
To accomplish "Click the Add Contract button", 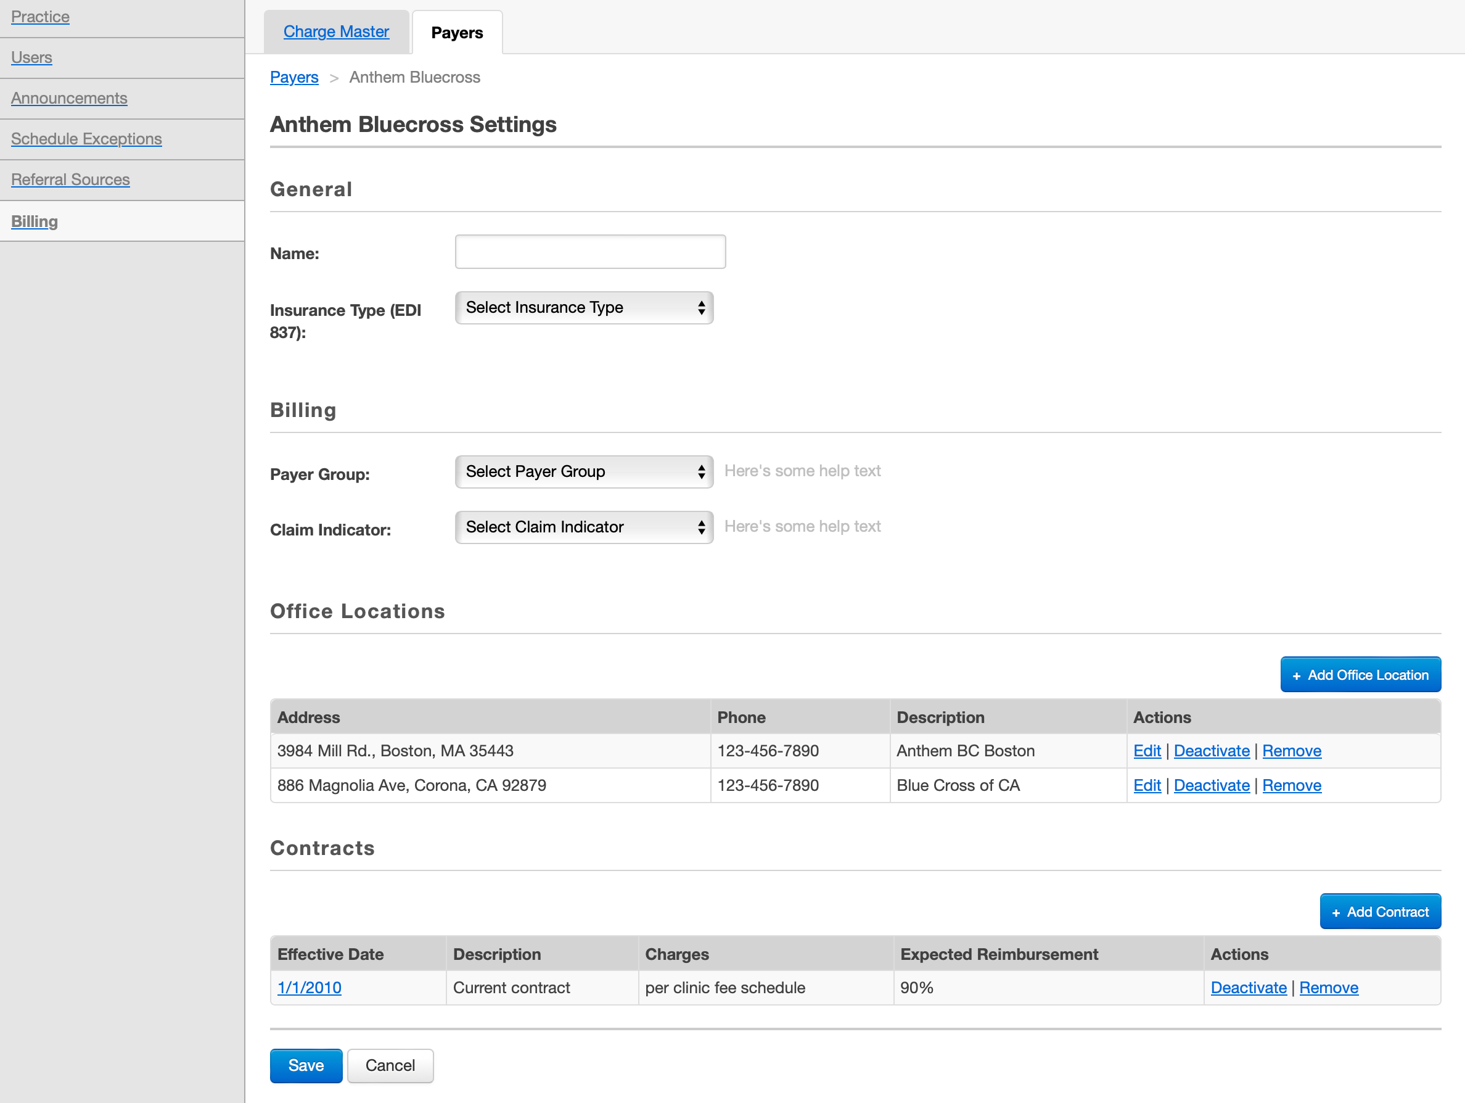I will pyautogui.click(x=1381, y=912).
